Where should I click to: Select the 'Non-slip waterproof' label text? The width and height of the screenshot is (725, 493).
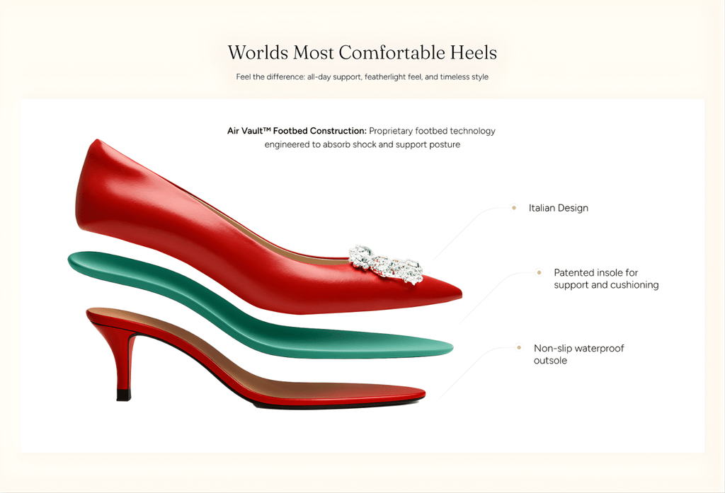(x=578, y=348)
